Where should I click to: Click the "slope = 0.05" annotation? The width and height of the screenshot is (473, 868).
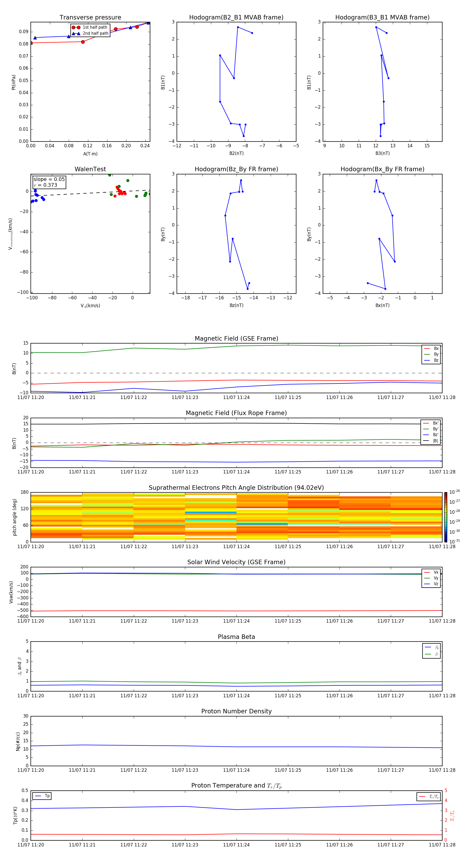coord(49,179)
